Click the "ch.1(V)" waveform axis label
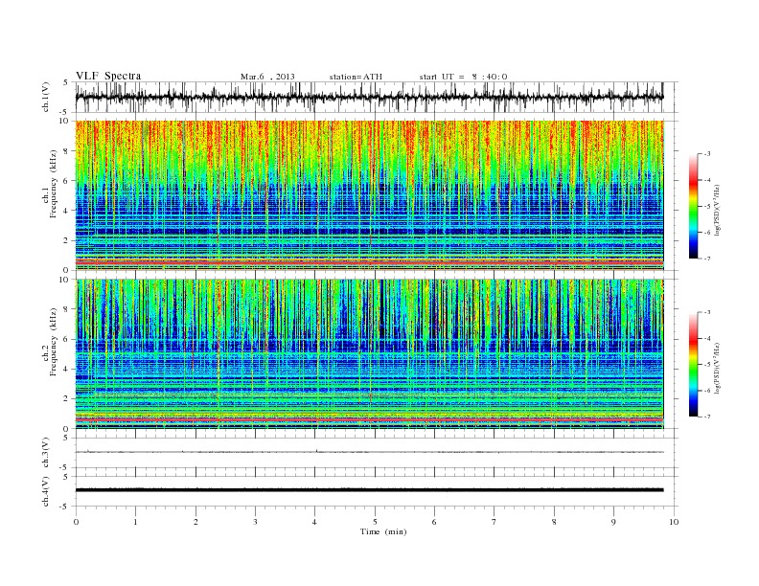 (46, 97)
